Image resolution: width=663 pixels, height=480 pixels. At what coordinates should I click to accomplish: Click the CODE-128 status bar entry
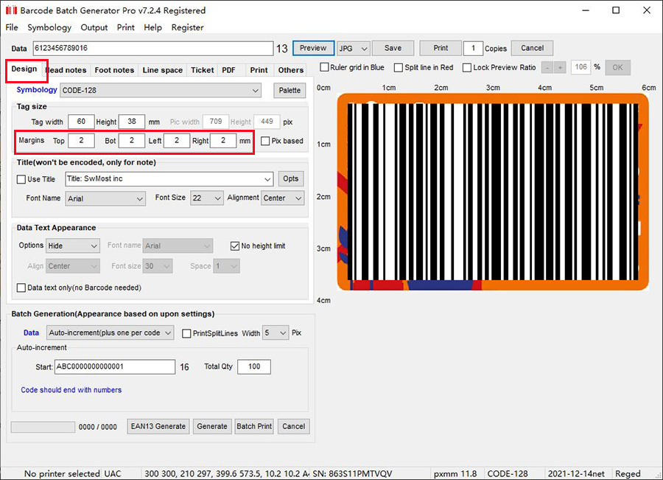pos(508,473)
